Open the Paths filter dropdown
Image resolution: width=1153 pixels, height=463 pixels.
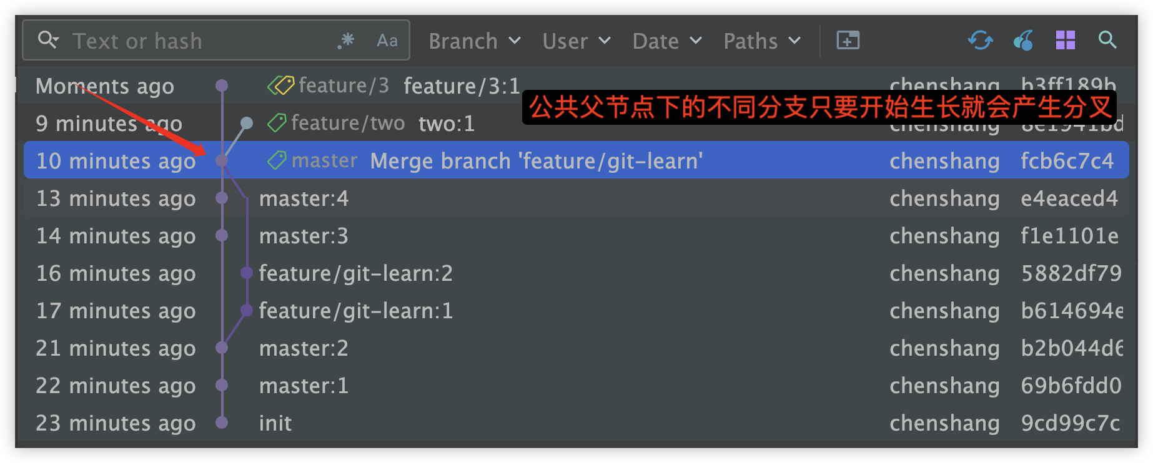tap(761, 41)
